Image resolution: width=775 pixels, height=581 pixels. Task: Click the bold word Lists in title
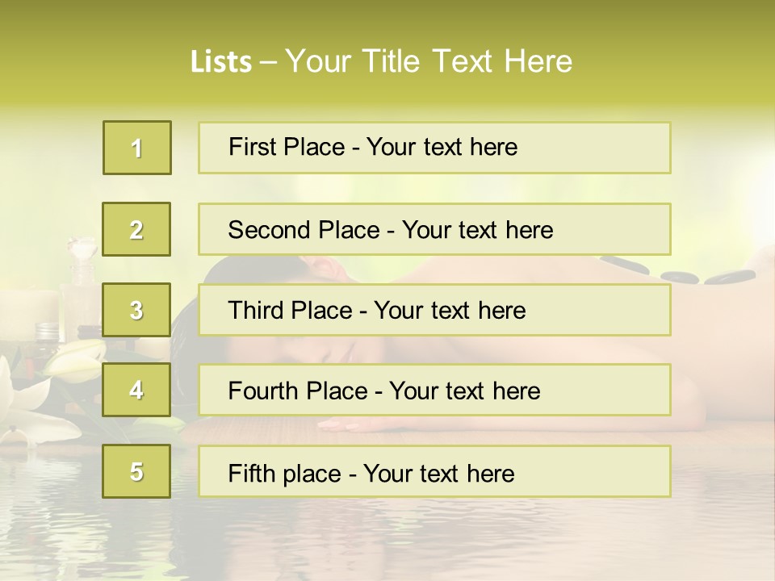point(221,61)
